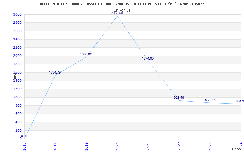
Task: Click the 2023 x-axis year label
Action: [x=210, y=146]
